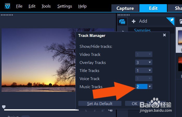Click Set As Default button
Screen dimensions: 182x117
[100, 103]
